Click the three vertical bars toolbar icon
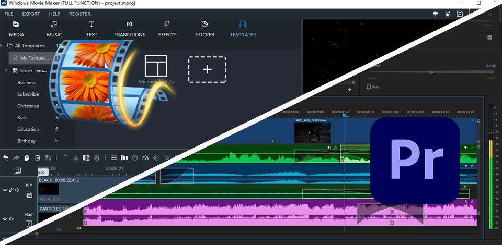Viewport: 502px width, 245px height. (124, 157)
